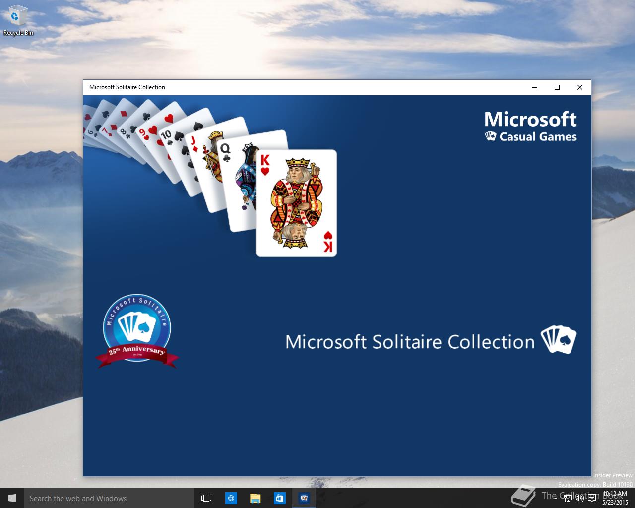Maximize the Microsoft Solitaire Collection window
The image size is (635, 508).
pyautogui.click(x=557, y=87)
